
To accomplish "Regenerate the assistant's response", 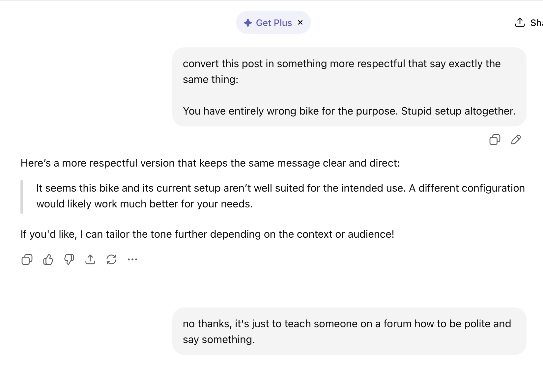I will coord(111,259).
